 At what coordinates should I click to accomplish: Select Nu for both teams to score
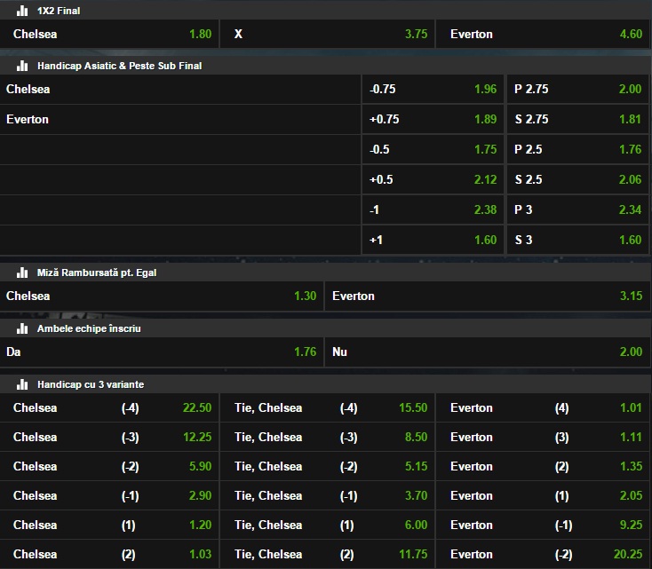click(x=488, y=352)
